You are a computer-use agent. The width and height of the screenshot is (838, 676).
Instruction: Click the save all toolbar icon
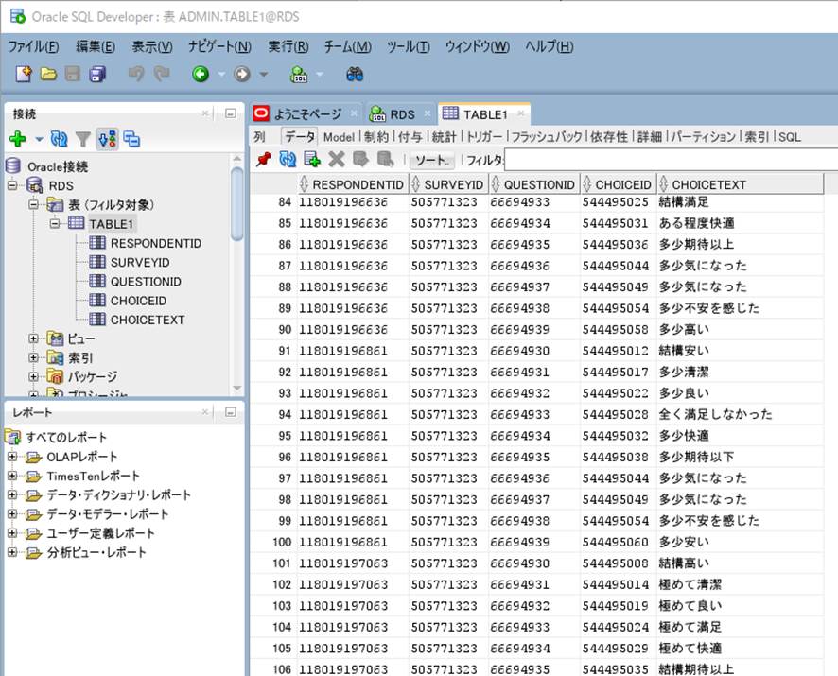click(97, 75)
